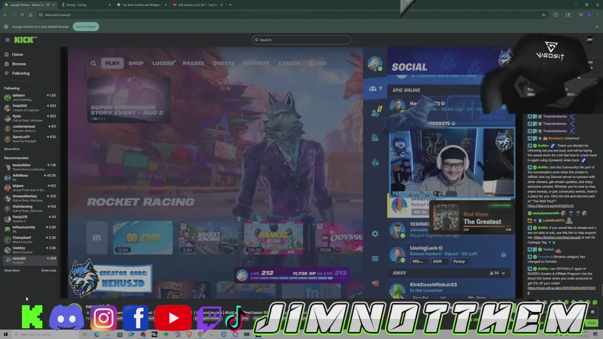Open Windows Start menu

(x=6, y=334)
